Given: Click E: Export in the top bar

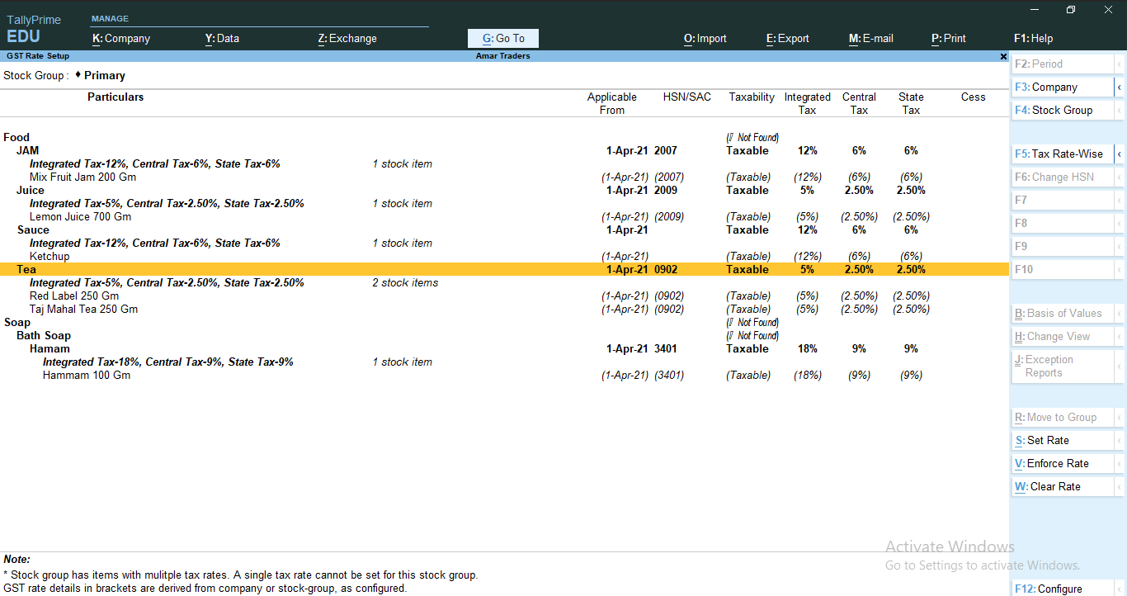Looking at the screenshot, I should coord(787,38).
